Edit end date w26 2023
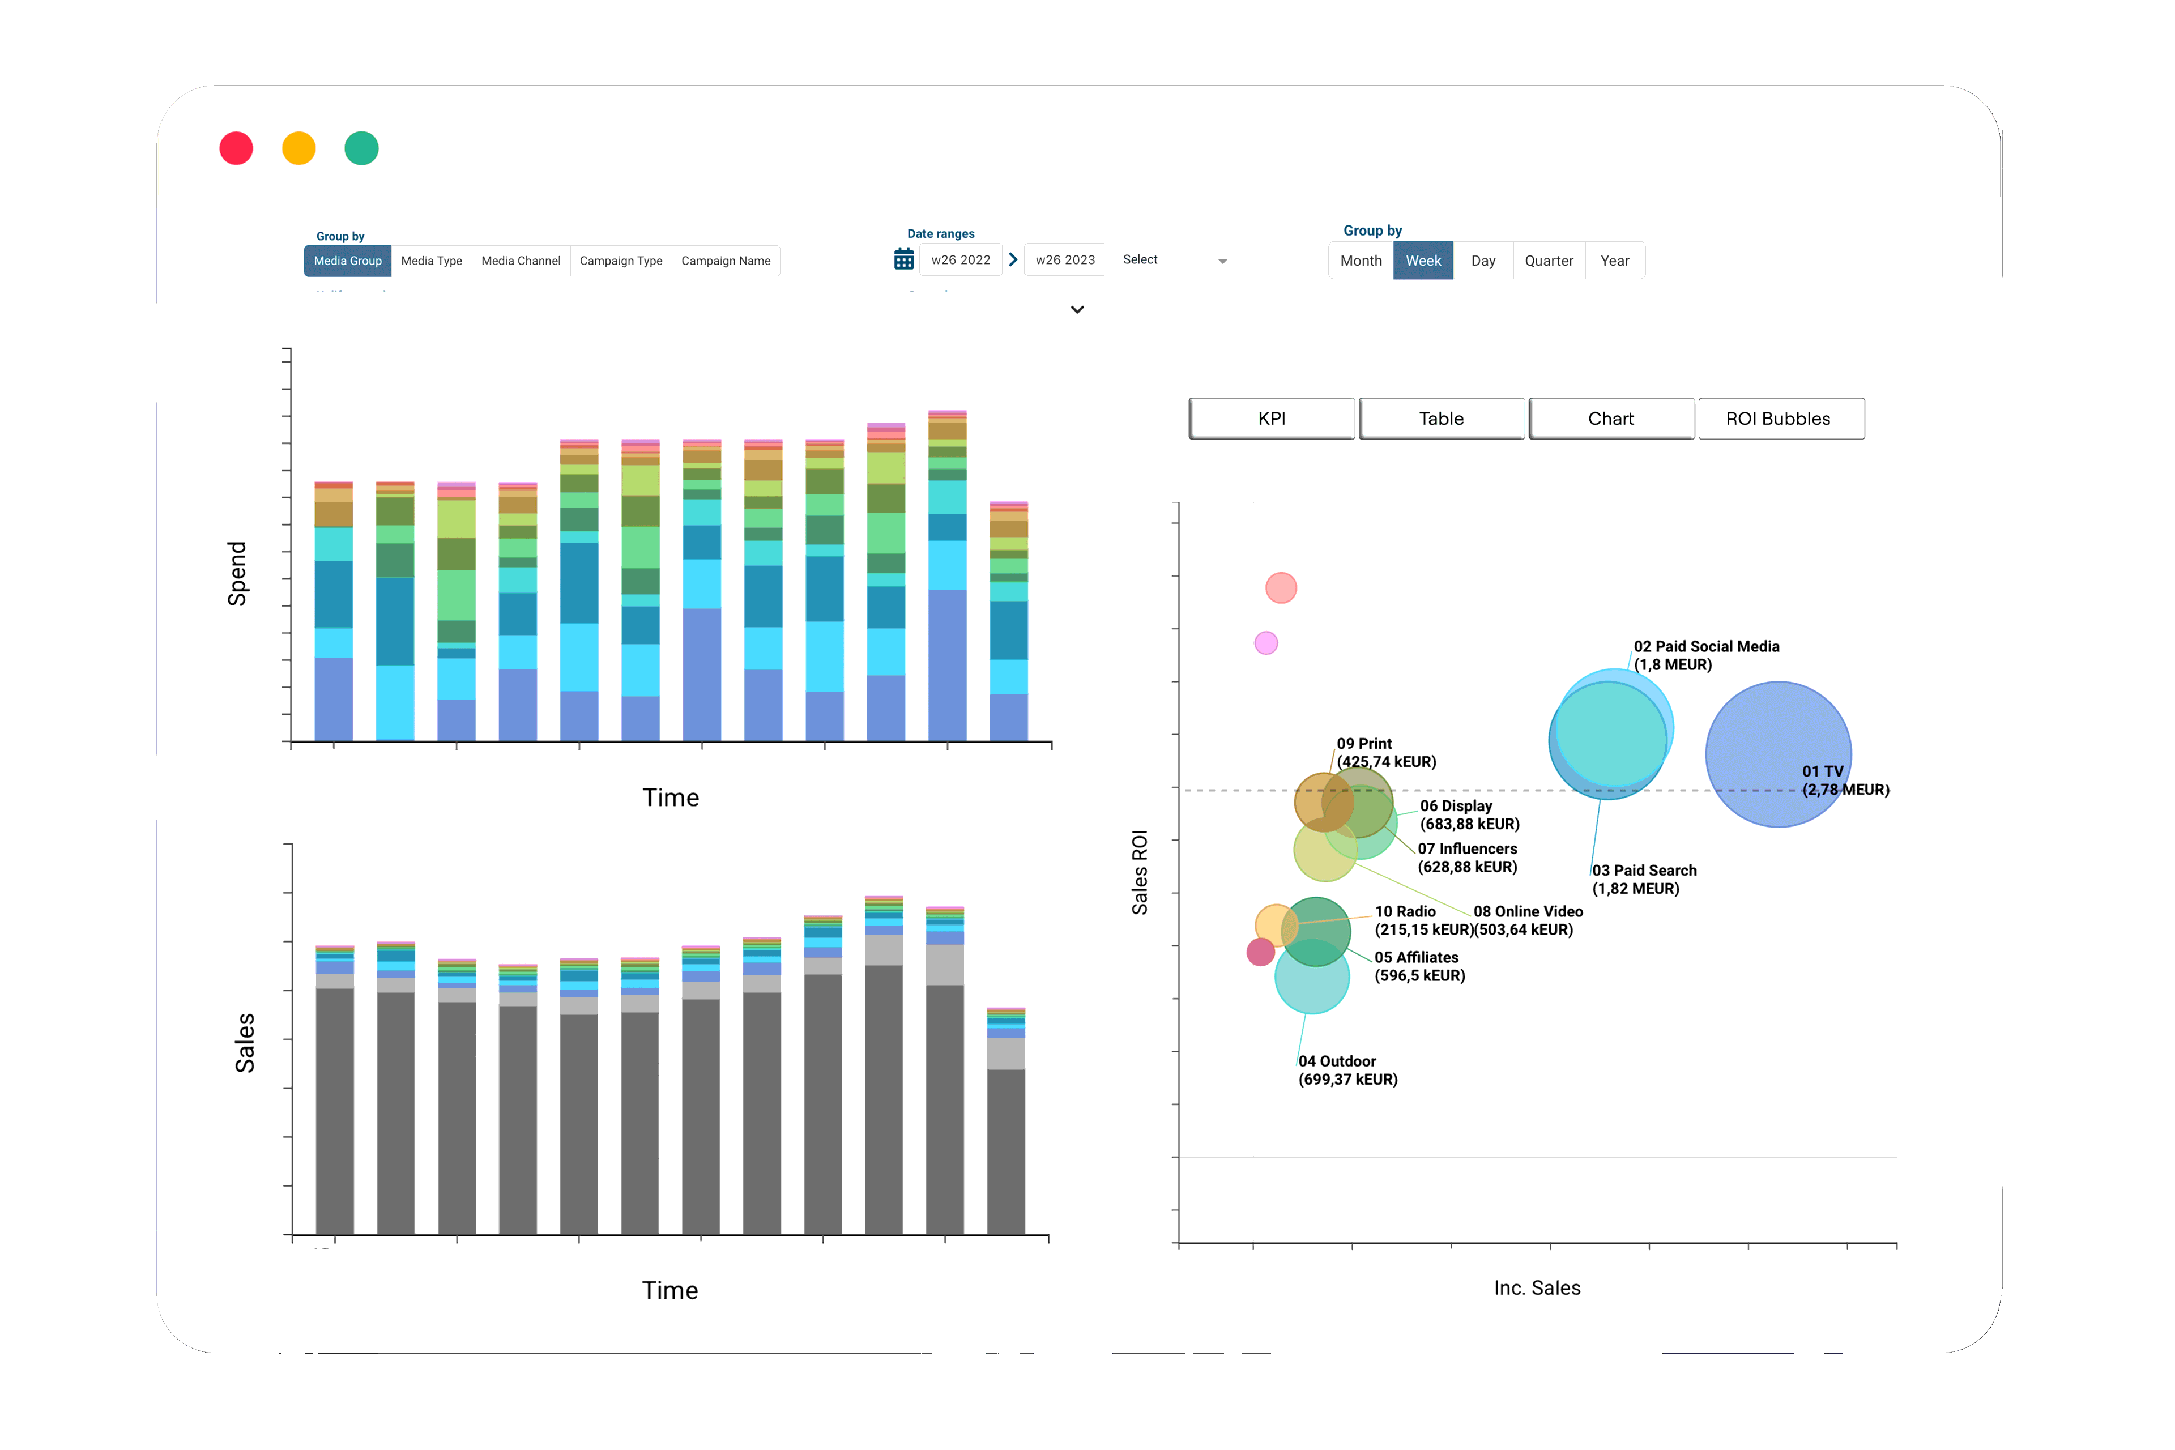This screenshot has height=1450, width=2175. click(1065, 260)
